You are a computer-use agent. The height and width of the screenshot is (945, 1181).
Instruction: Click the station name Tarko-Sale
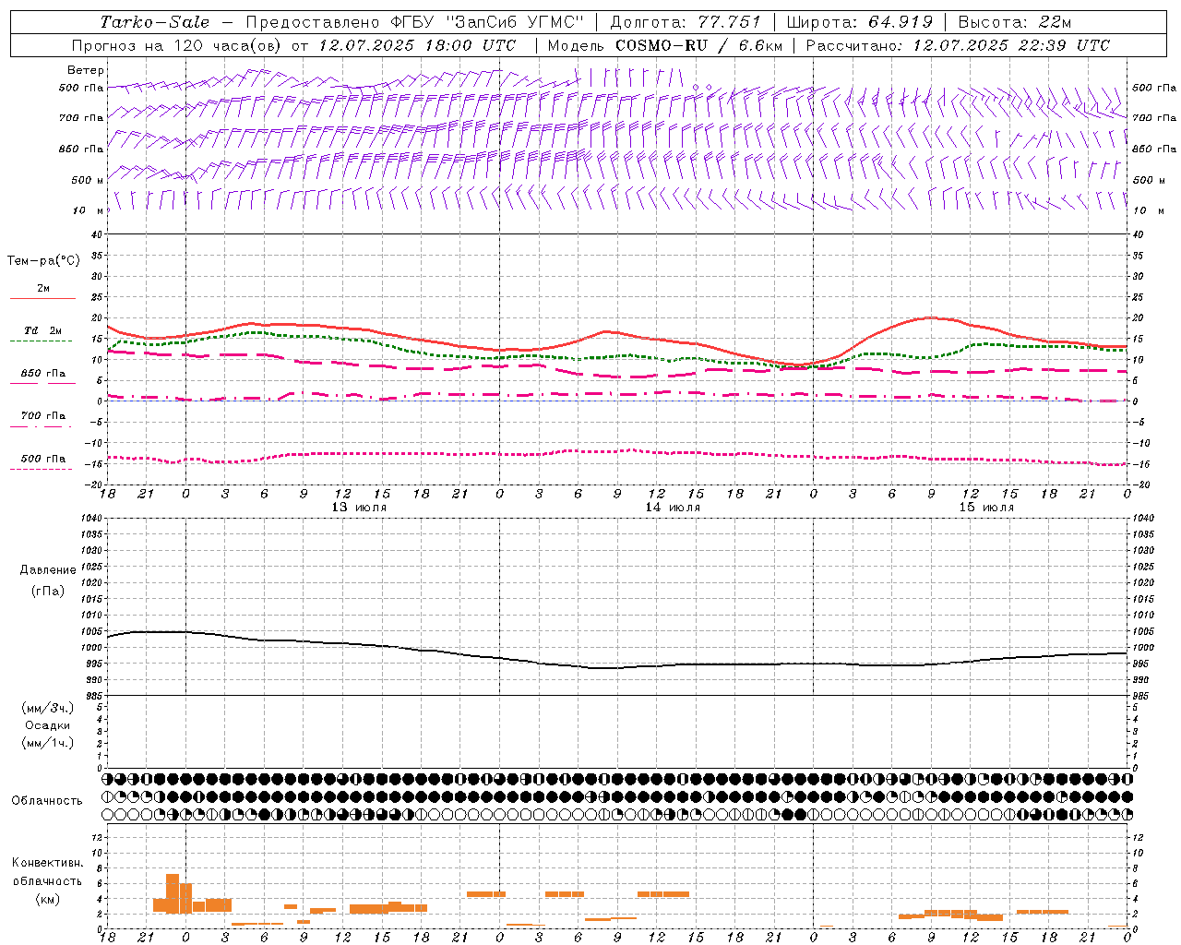click(154, 22)
